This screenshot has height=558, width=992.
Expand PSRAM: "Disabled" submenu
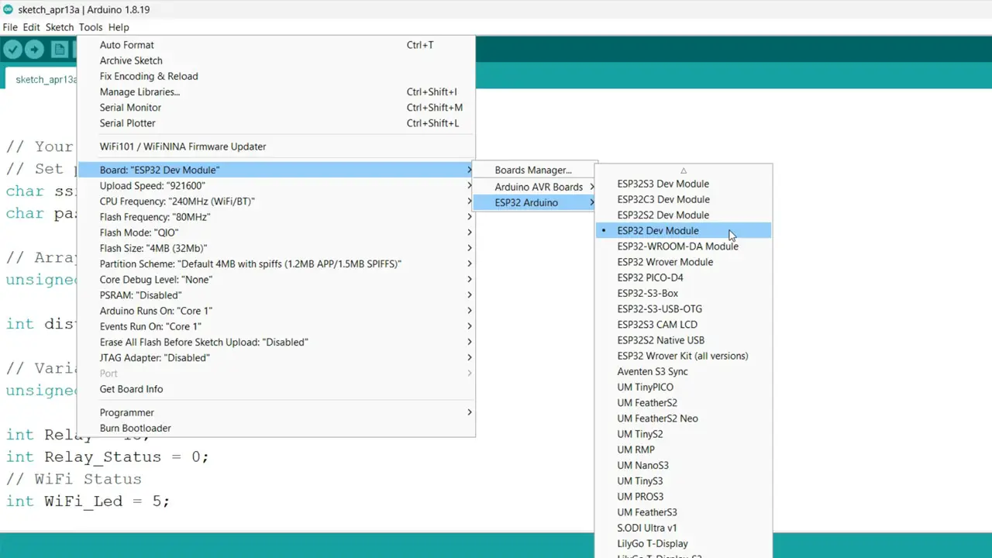point(276,295)
